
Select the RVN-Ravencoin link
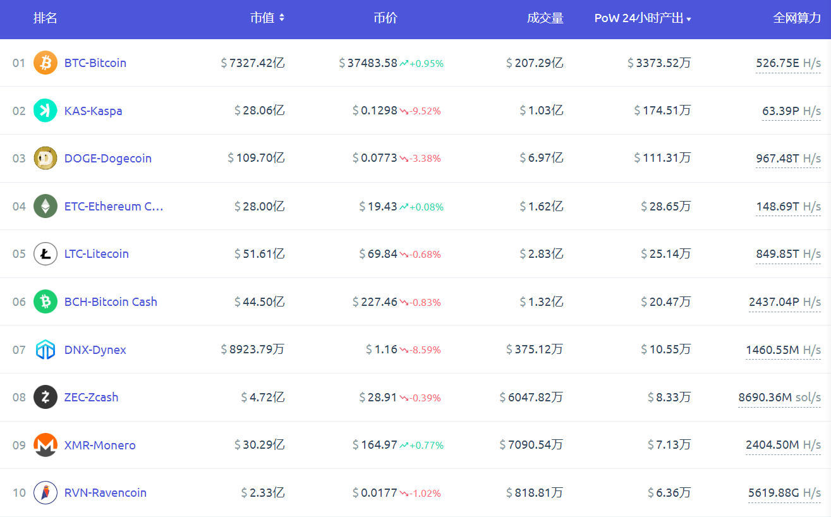pos(105,492)
